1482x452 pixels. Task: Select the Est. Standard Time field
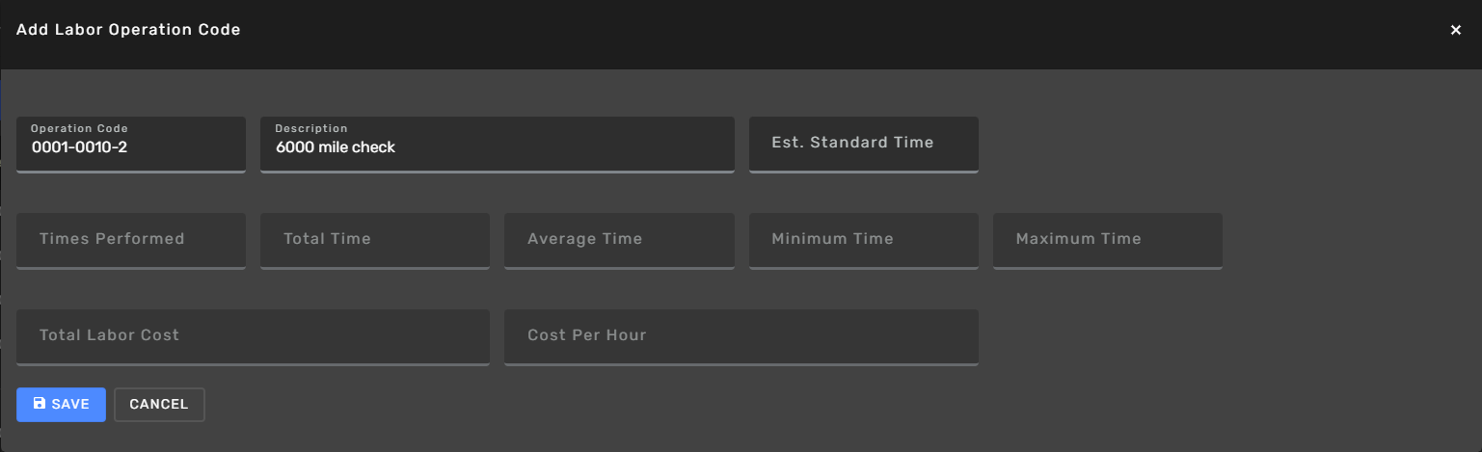864,145
